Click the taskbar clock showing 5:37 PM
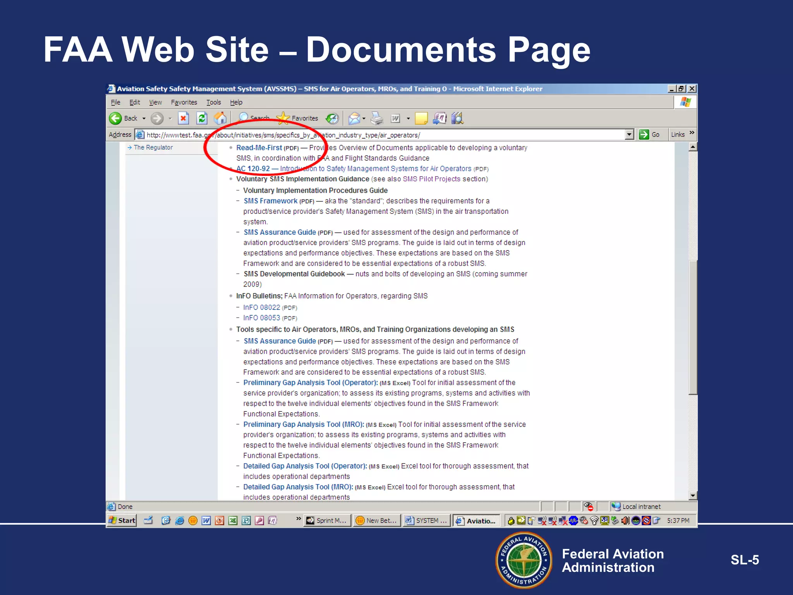Viewport: 793px width, 595px height. click(x=678, y=521)
